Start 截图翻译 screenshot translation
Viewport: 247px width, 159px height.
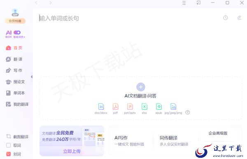[17, 136]
